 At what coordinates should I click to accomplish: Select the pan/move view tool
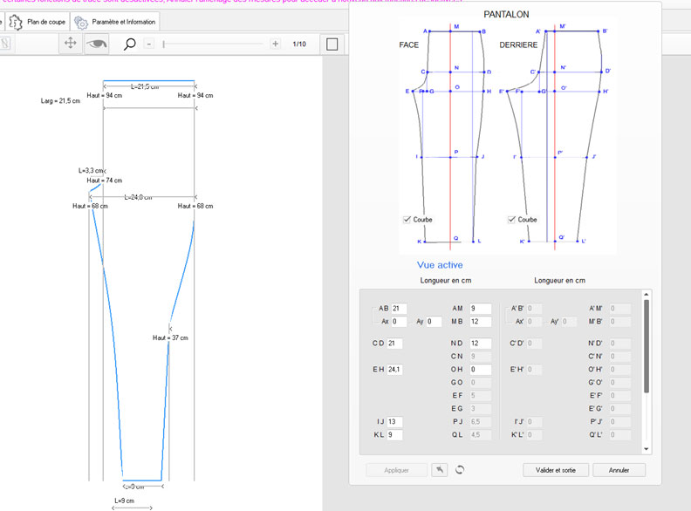(x=72, y=44)
